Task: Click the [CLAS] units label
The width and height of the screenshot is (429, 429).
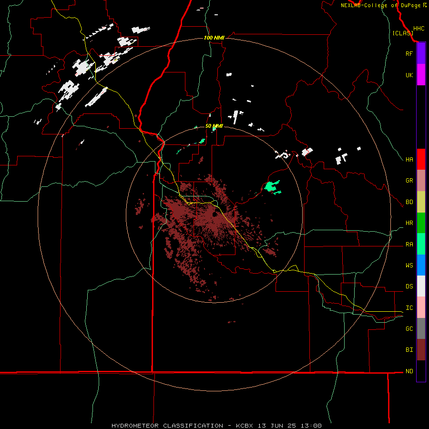Action: 403,33
